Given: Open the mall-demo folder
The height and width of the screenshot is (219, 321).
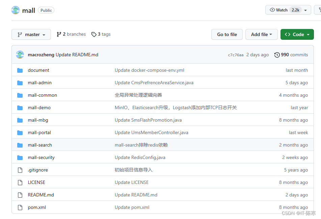Looking at the screenshot, I should 39,107.
